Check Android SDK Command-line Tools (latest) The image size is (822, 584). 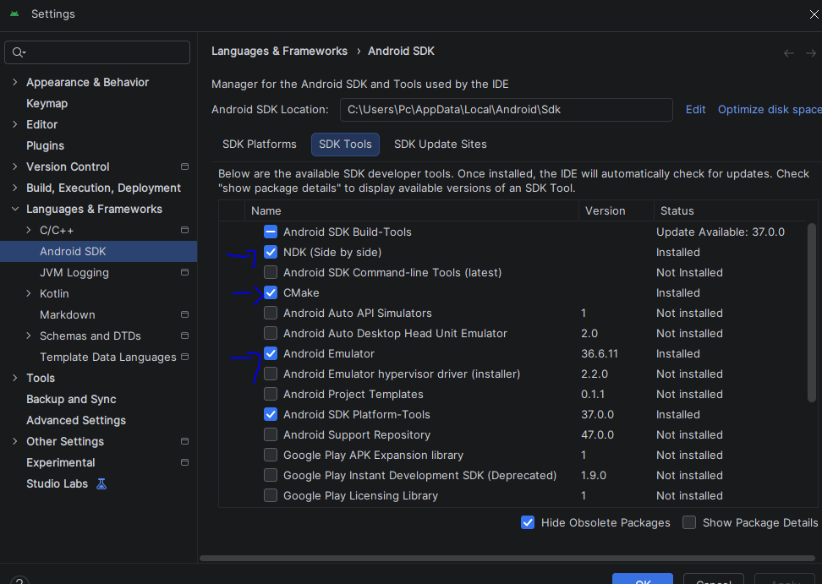tap(271, 272)
